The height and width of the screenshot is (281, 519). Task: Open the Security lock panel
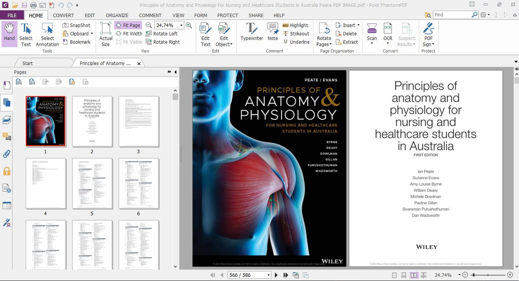(6, 171)
